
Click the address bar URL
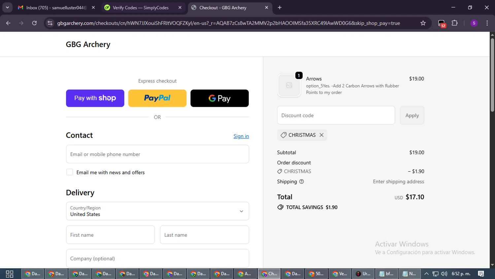point(228,23)
